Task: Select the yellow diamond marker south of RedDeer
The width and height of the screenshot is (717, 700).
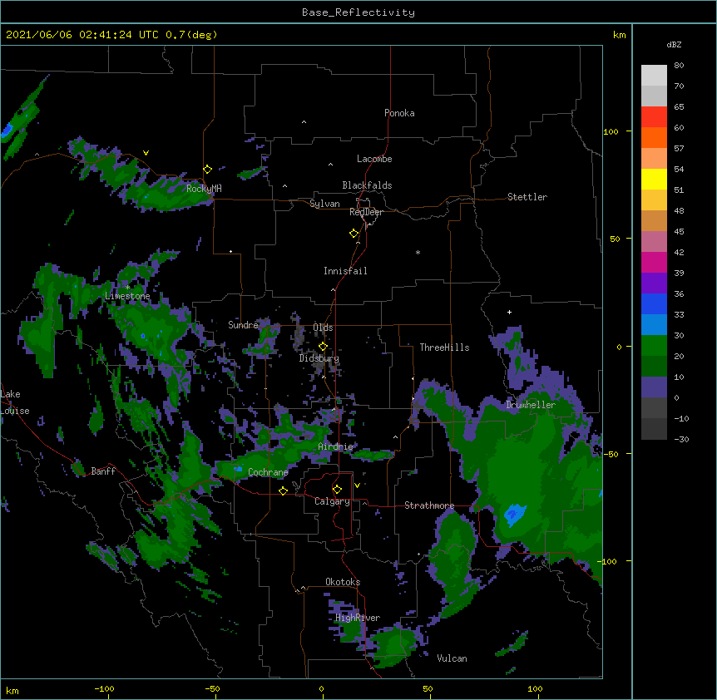Action: tap(354, 234)
